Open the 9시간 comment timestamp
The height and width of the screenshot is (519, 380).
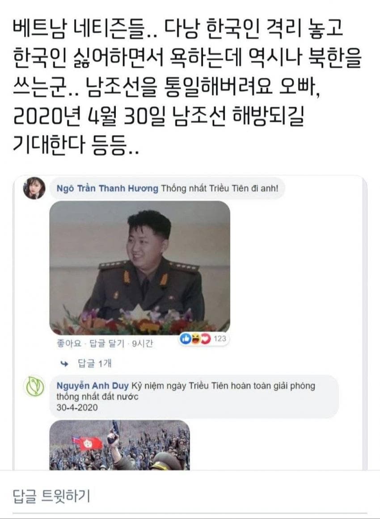(143, 343)
